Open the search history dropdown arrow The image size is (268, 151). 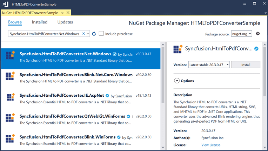pos(88,34)
